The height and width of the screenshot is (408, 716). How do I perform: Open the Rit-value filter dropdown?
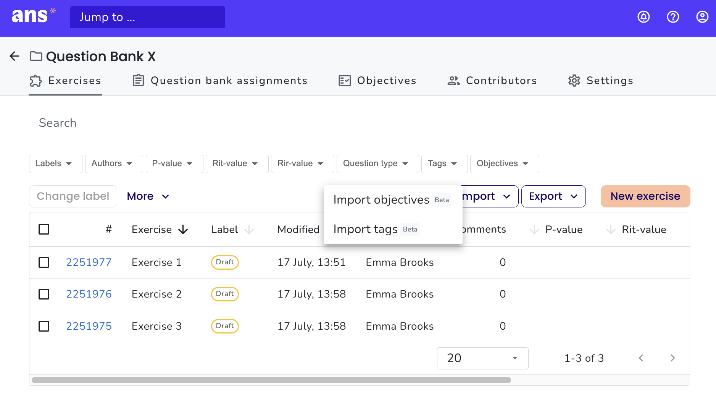tap(237, 164)
